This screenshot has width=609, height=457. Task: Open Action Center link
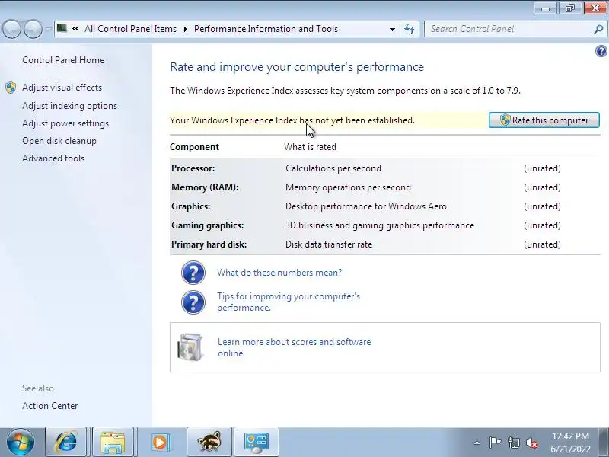pyautogui.click(x=50, y=406)
